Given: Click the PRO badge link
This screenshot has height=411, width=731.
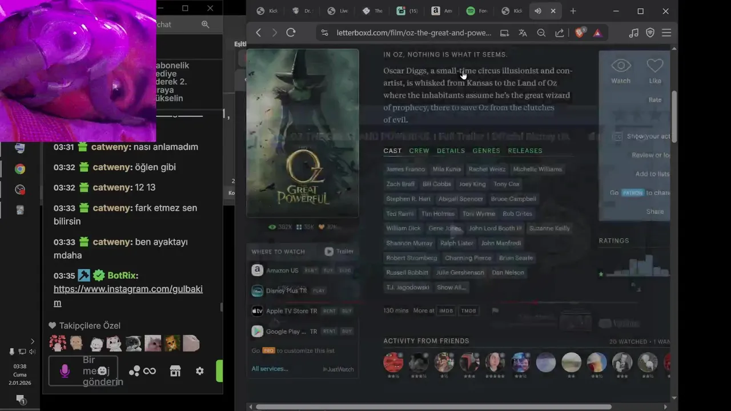Looking at the screenshot, I should click(268, 350).
